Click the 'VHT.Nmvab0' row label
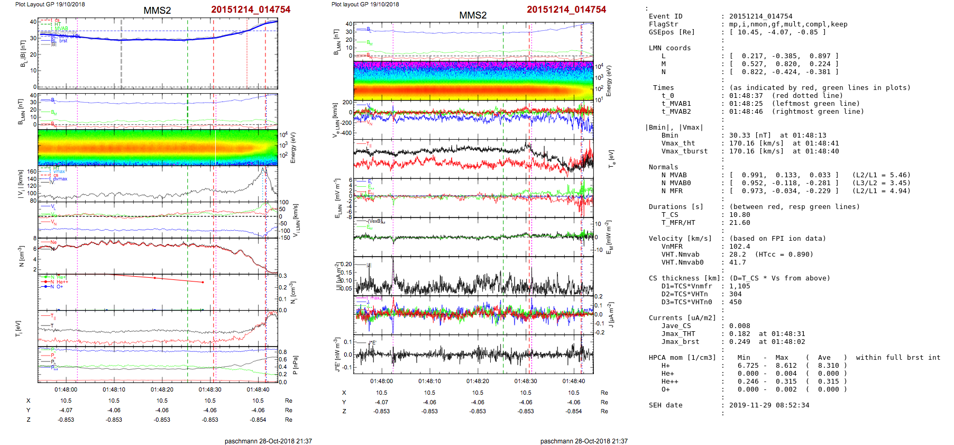954x445 pixels. (683, 262)
